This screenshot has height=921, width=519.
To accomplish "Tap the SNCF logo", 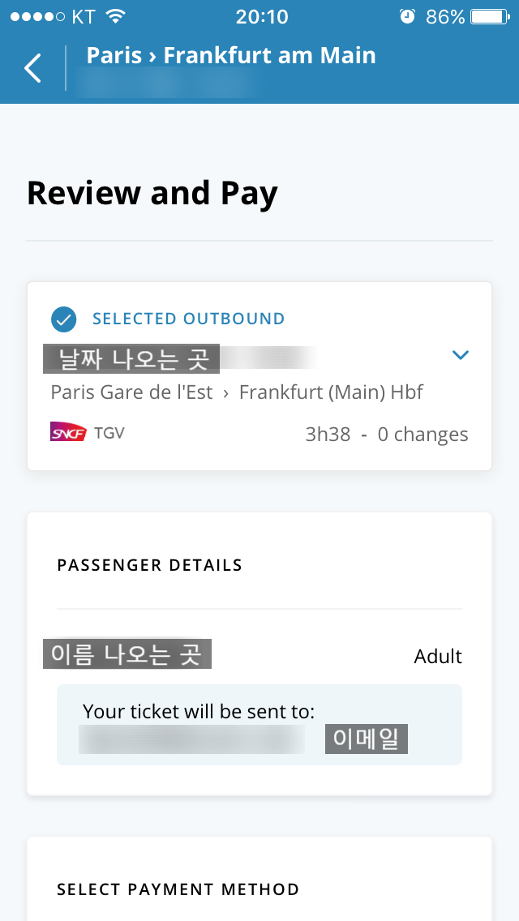I will (68, 432).
